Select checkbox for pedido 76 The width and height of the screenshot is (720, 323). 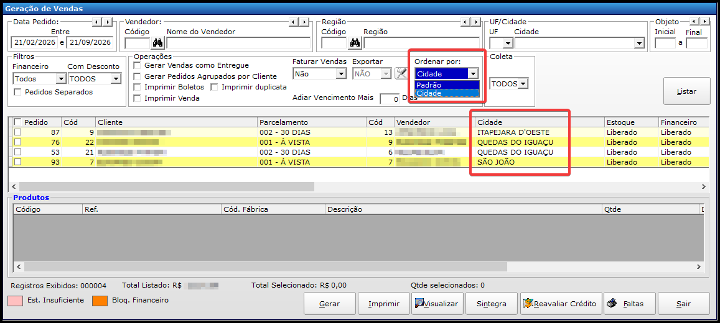(18, 142)
